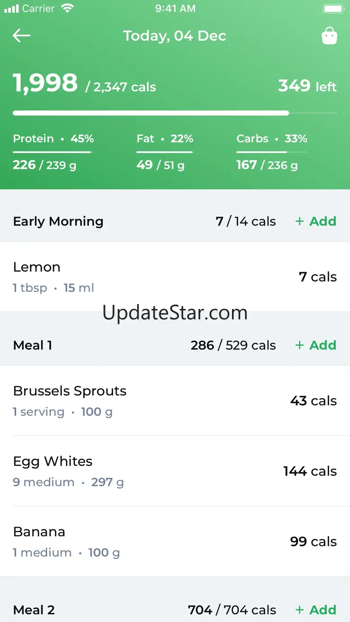
Task: Open the Brussels Sprouts entry
Action: point(175,400)
